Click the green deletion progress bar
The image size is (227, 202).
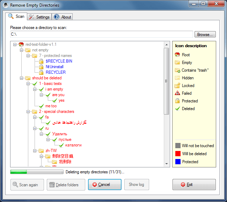(x=37, y=172)
